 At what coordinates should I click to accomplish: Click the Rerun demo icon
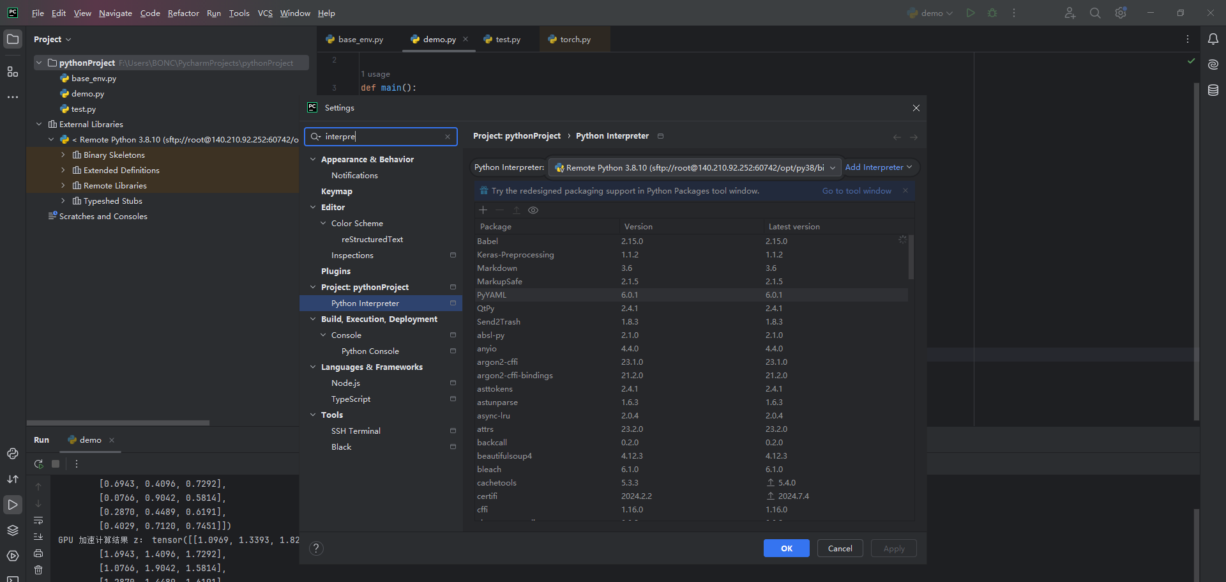point(38,464)
